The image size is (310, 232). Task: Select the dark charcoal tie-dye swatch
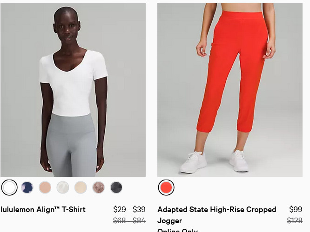point(116,187)
